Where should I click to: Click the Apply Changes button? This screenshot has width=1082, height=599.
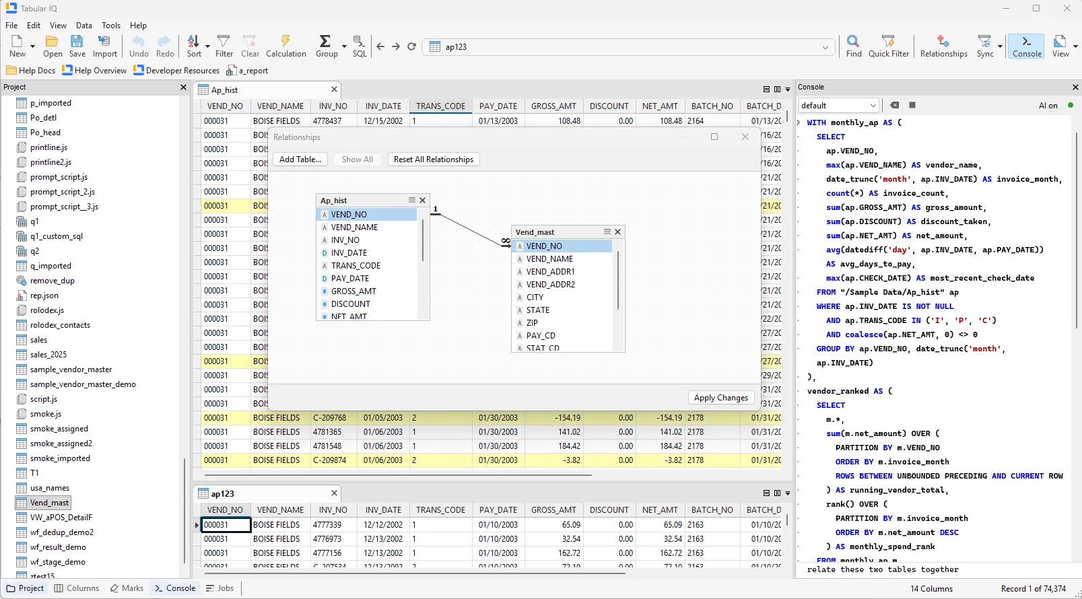point(721,398)
